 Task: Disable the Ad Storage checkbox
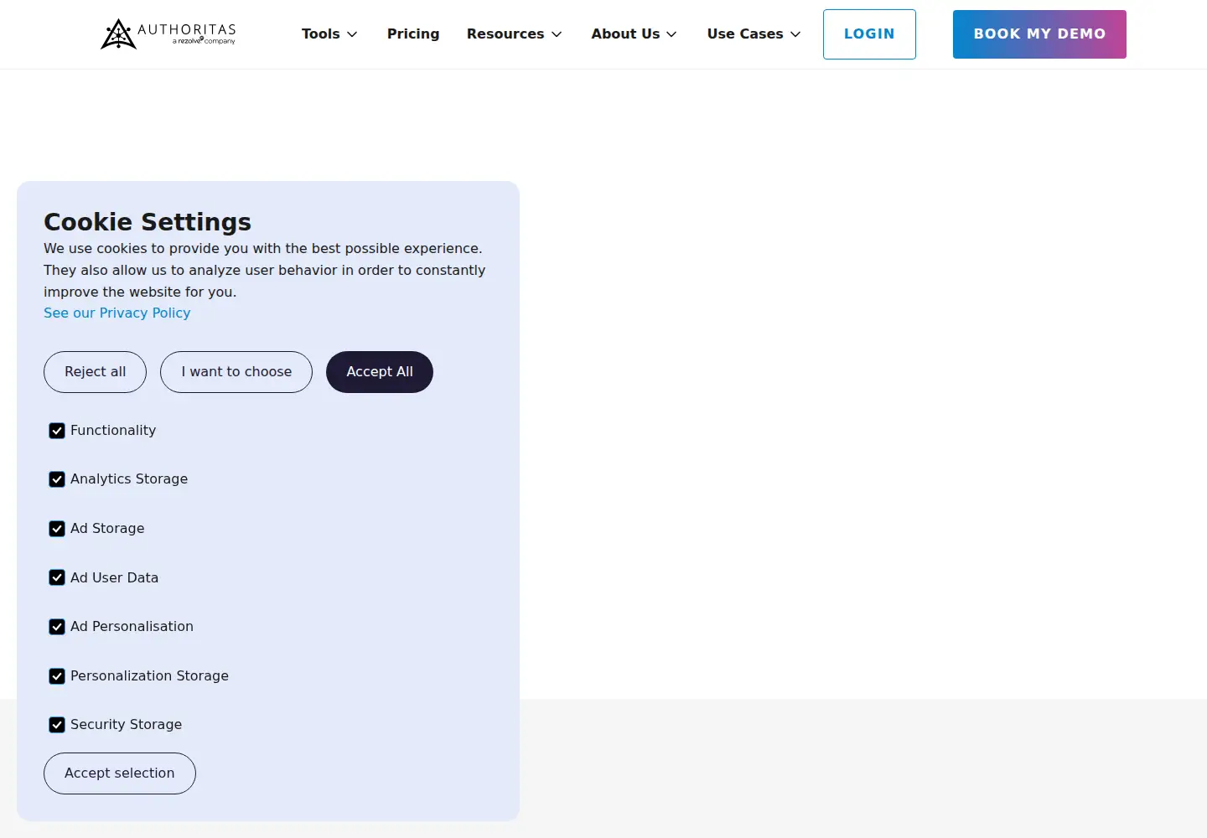click(x=57, y=529)
